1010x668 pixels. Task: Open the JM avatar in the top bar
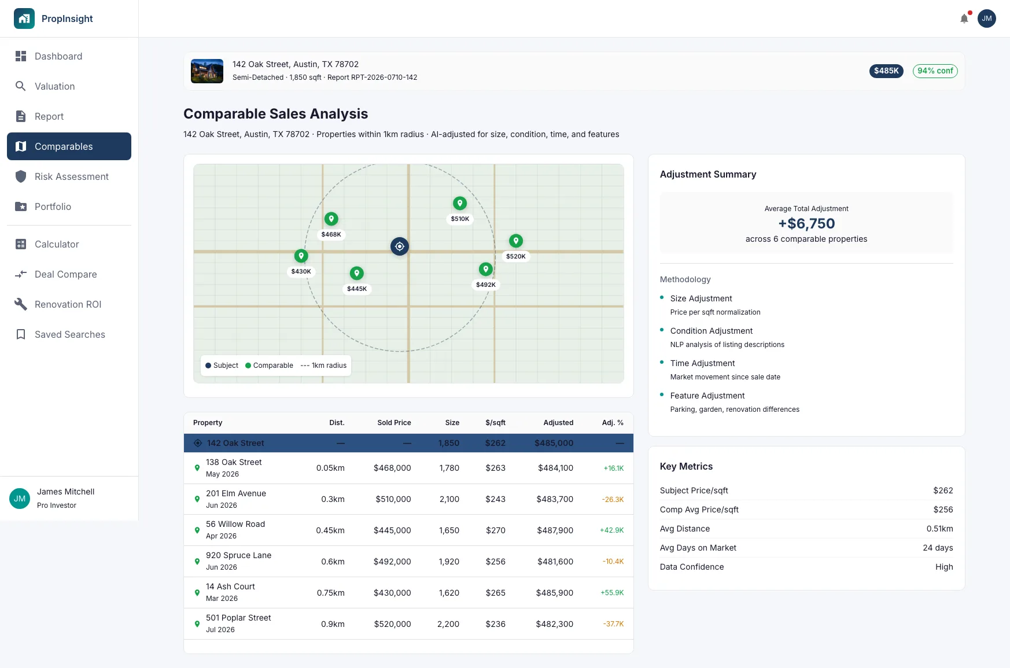tap(987, 19)
